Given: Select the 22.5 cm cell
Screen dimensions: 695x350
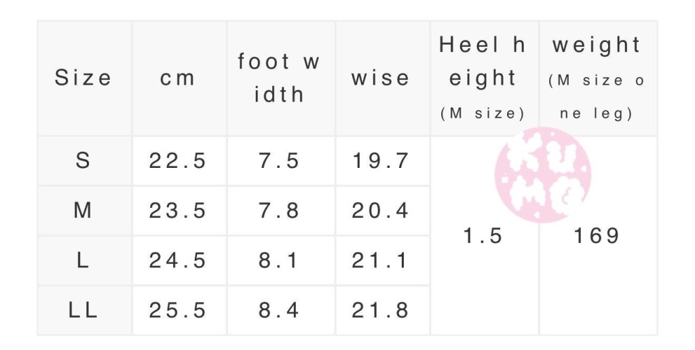Looking at the screenshot, I should [x=178, y=161].
